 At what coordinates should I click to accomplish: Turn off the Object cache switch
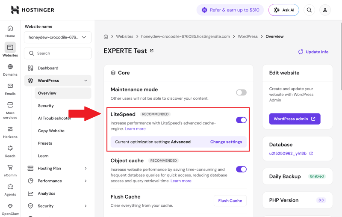(x=241, y=169)
